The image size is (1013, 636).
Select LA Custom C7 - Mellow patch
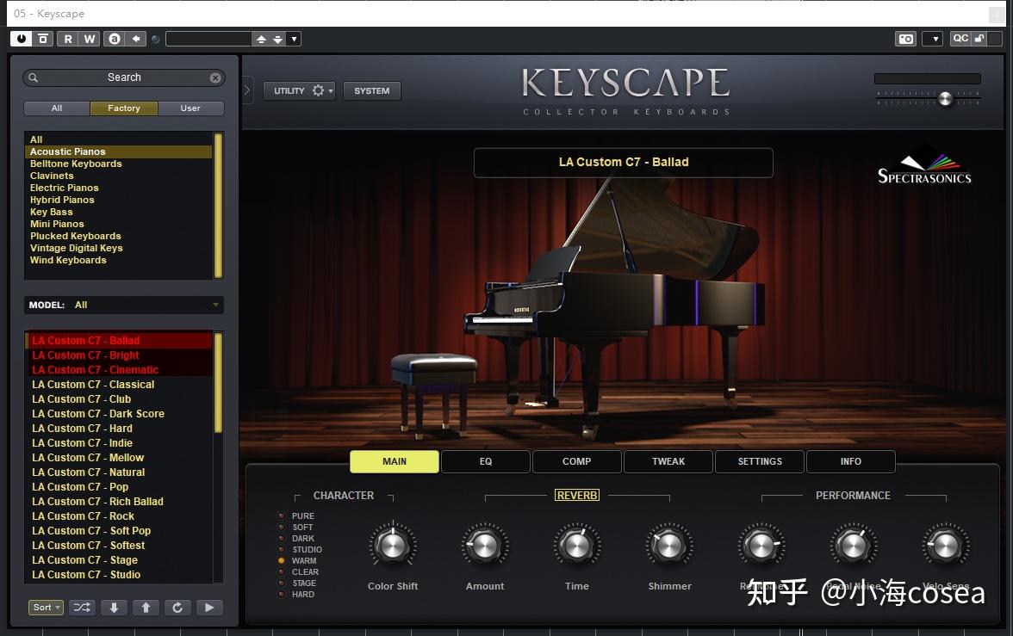point(120,458)
